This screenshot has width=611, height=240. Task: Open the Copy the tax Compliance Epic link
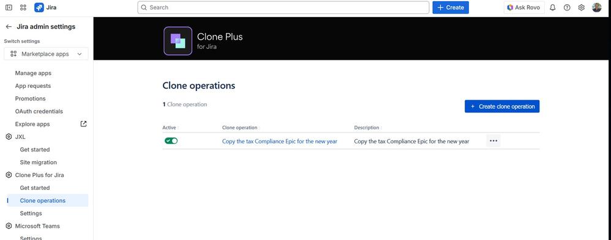pyautogui.click(x=280, y=141)
